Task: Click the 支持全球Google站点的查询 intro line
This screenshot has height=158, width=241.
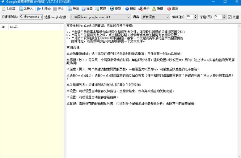Action: [x=100, y=26]
